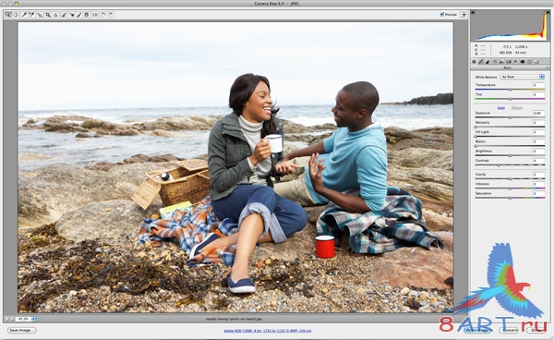The height and width of the screenshot is (340, 554).
Task: Toggle highlight clipping warning in histogram
Action: pos(548,12)
